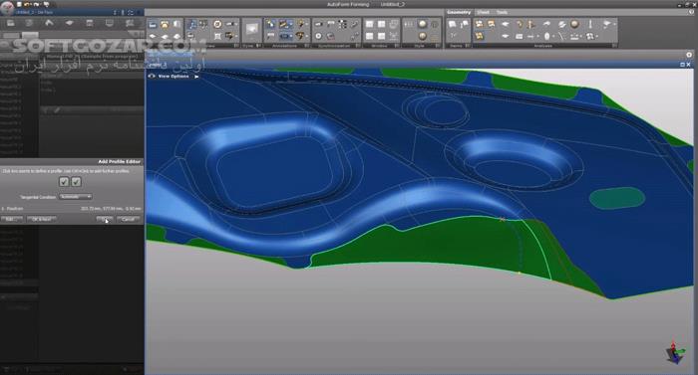Click the XYZ axis triad in viewport corner

(675, 353)
